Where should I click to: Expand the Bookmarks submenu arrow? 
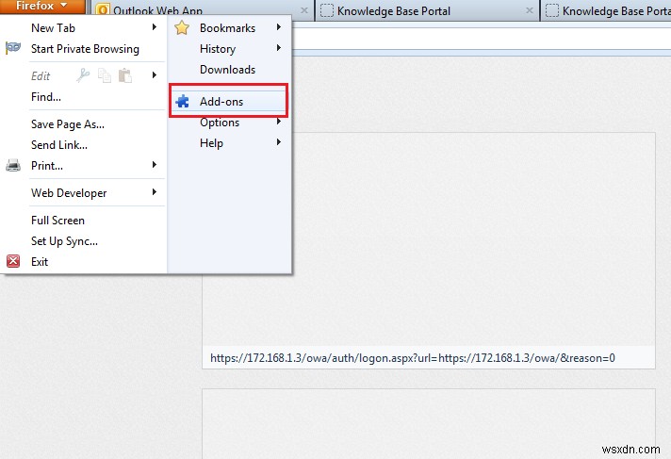(279, 27)
